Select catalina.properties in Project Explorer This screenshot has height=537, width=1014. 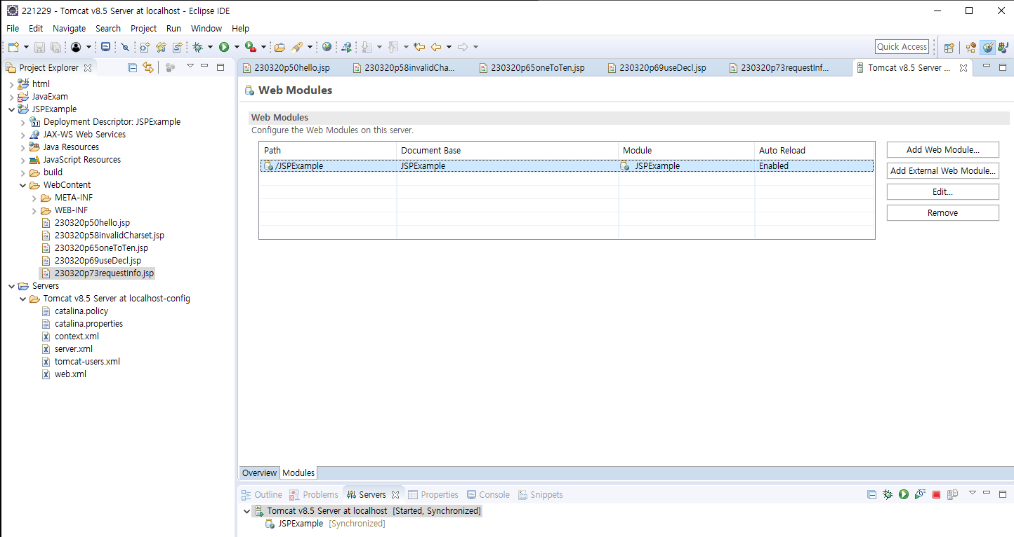coord(88,324)
